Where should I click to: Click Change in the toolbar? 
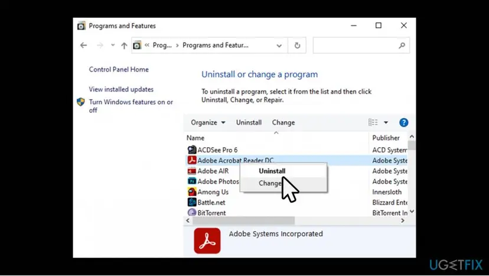(x=283, y=122)
